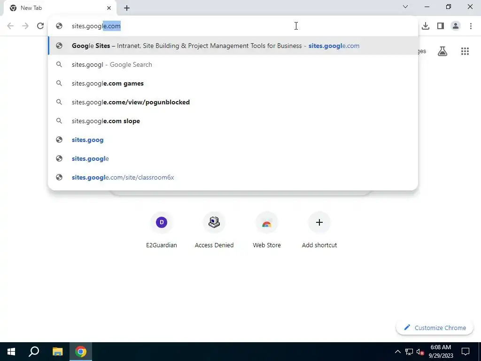Screen dimensions: 481x361
Task: Select the 'sites.goog' URL suggestion
Action: 233,140
